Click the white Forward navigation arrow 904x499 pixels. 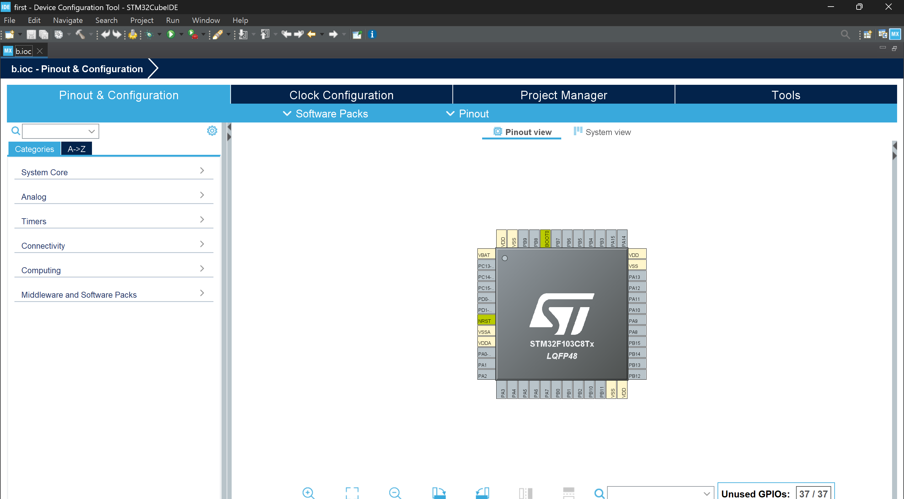pyautogui.click(x=333, y=35)
